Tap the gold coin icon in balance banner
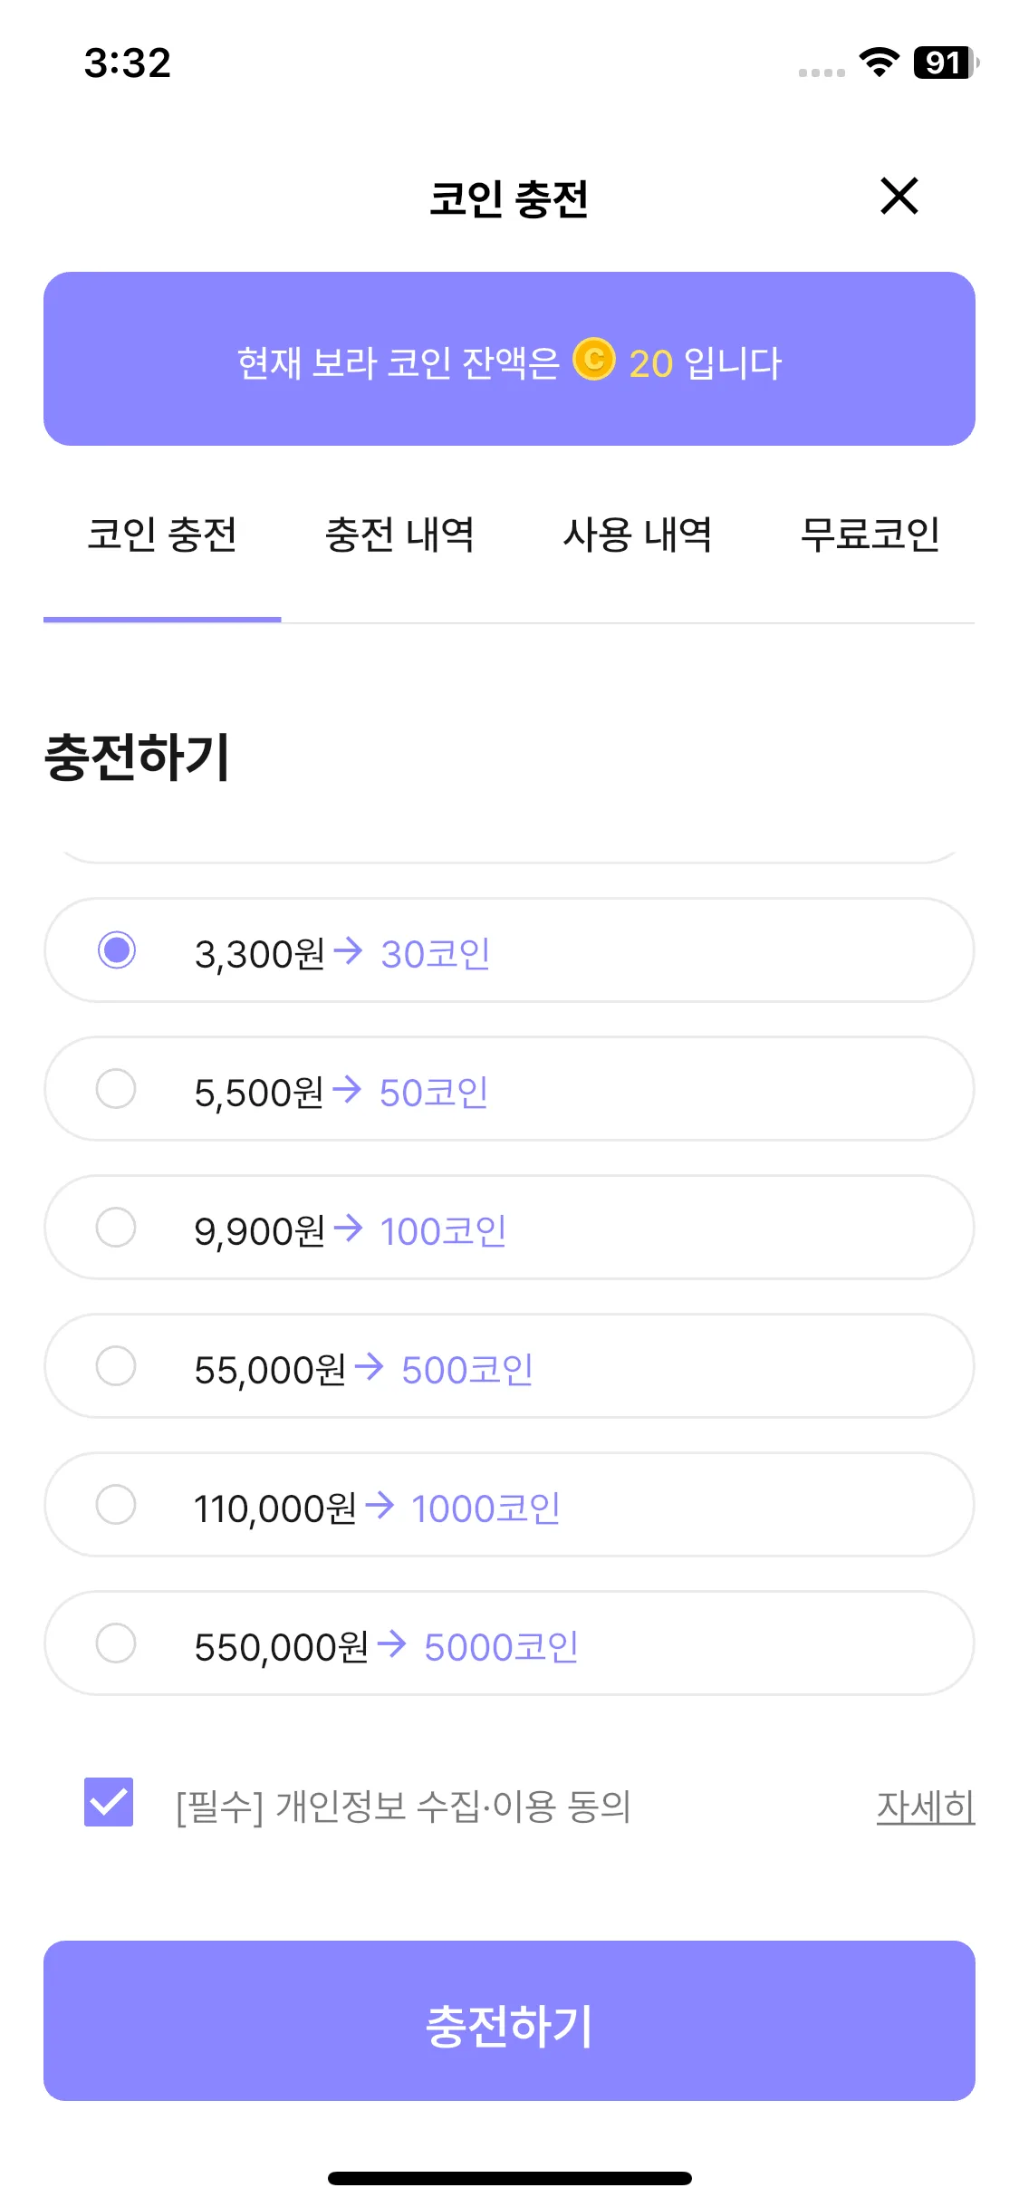 tap(594, 360)
